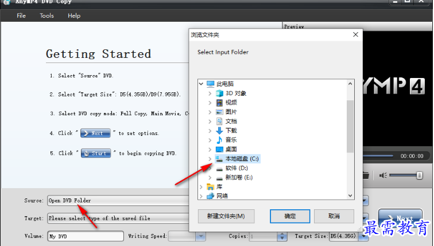Viewport: 434px width, 246px height.
Task: Select the 库 libraries icon
Action: point(210,187)
